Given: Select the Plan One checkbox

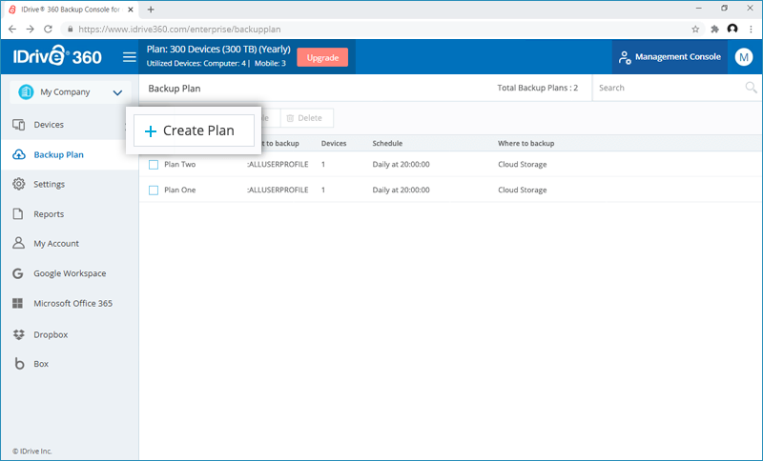Looking at the screenshot, I should pos(154,190).
